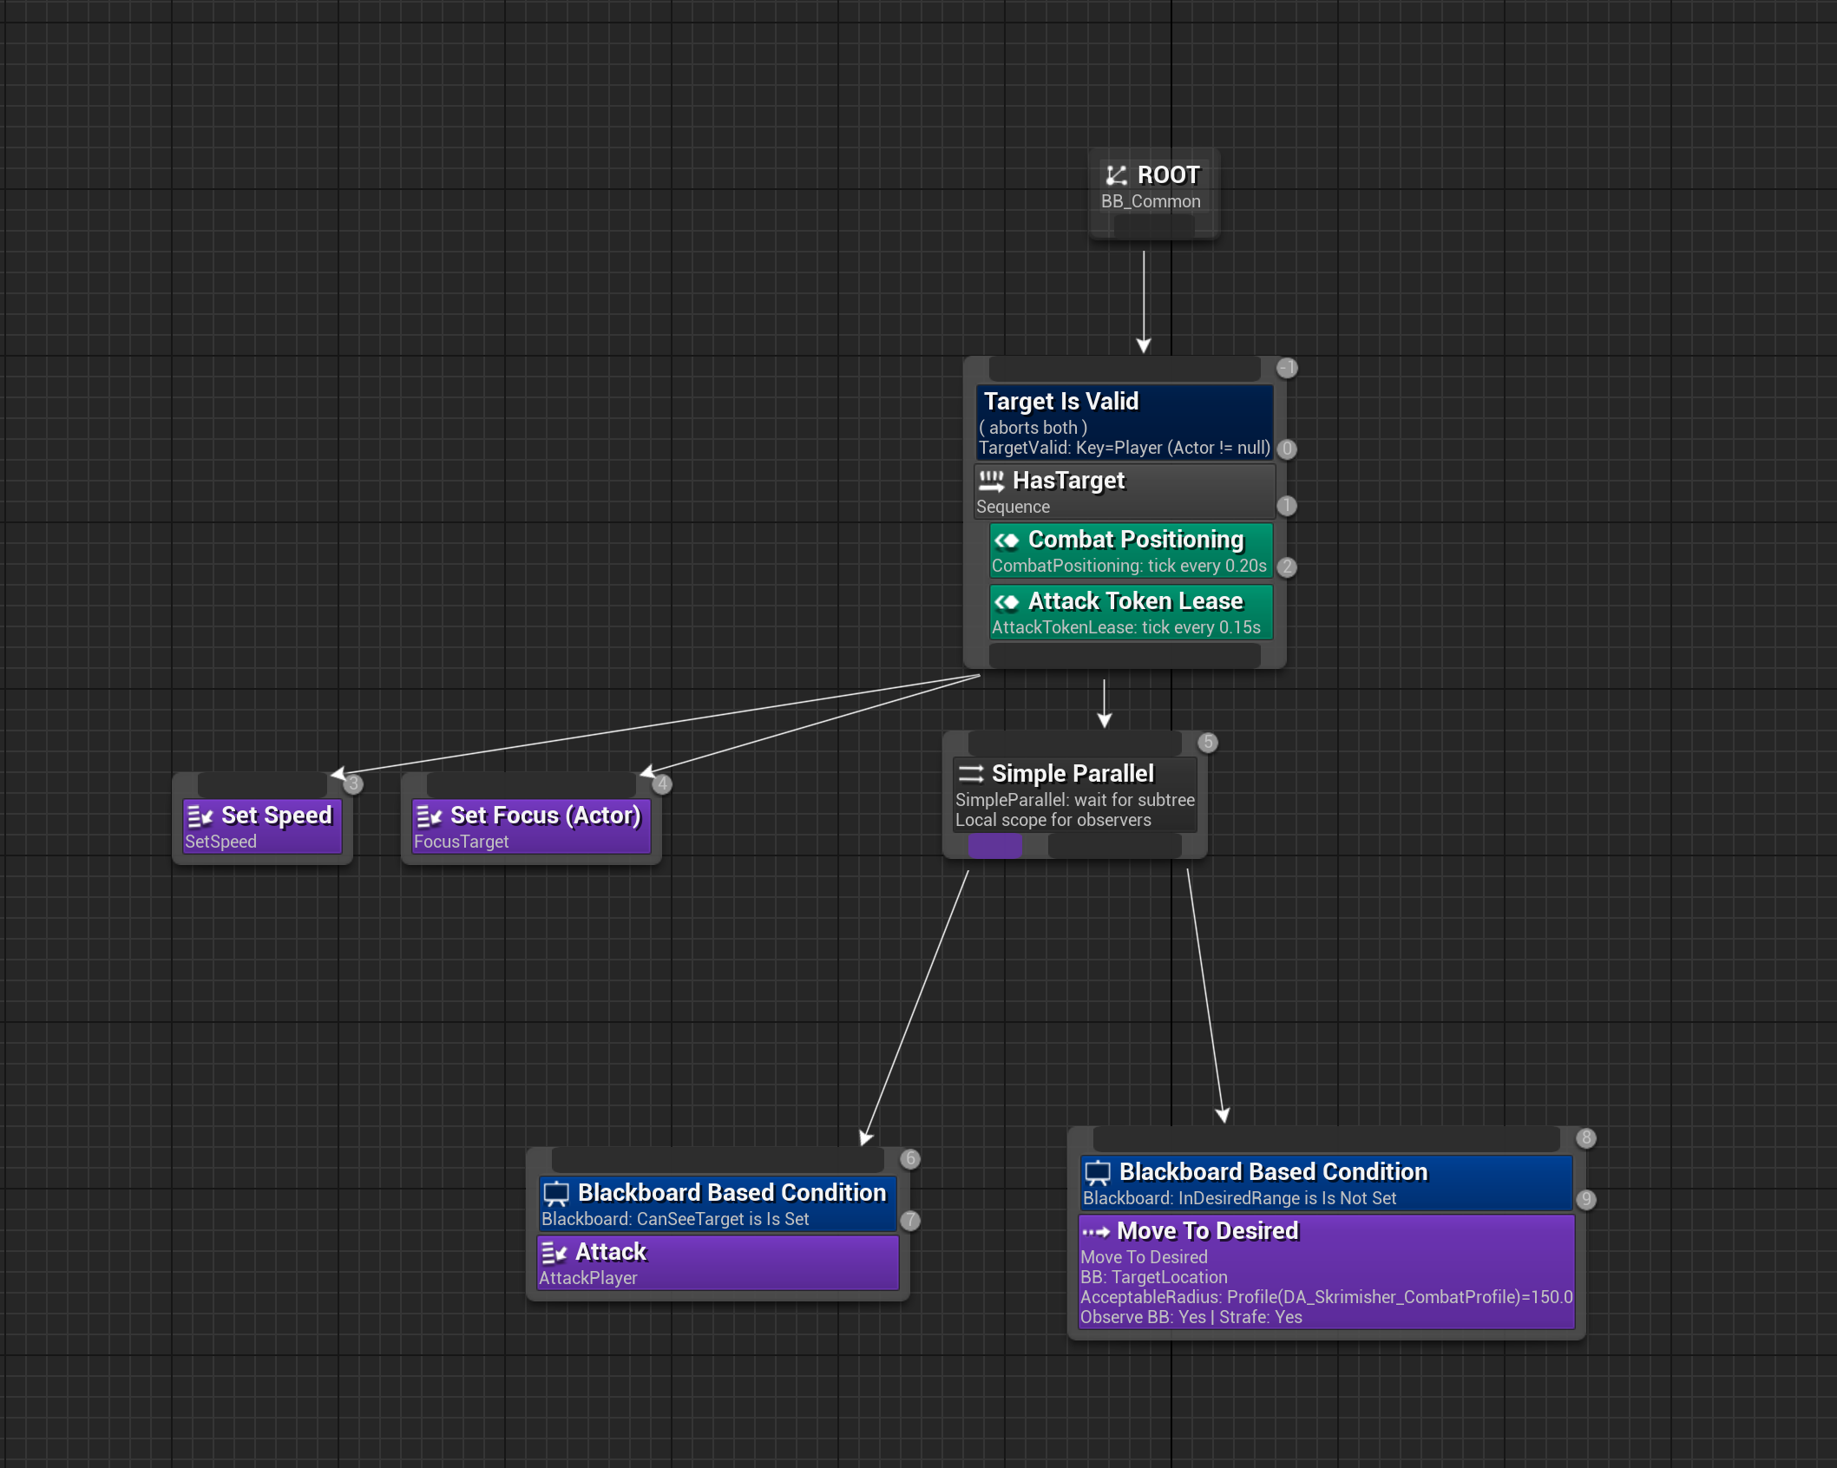Click the Set Speed task icon
The width and height of the screenshot is (1837, 1468).
200,816
